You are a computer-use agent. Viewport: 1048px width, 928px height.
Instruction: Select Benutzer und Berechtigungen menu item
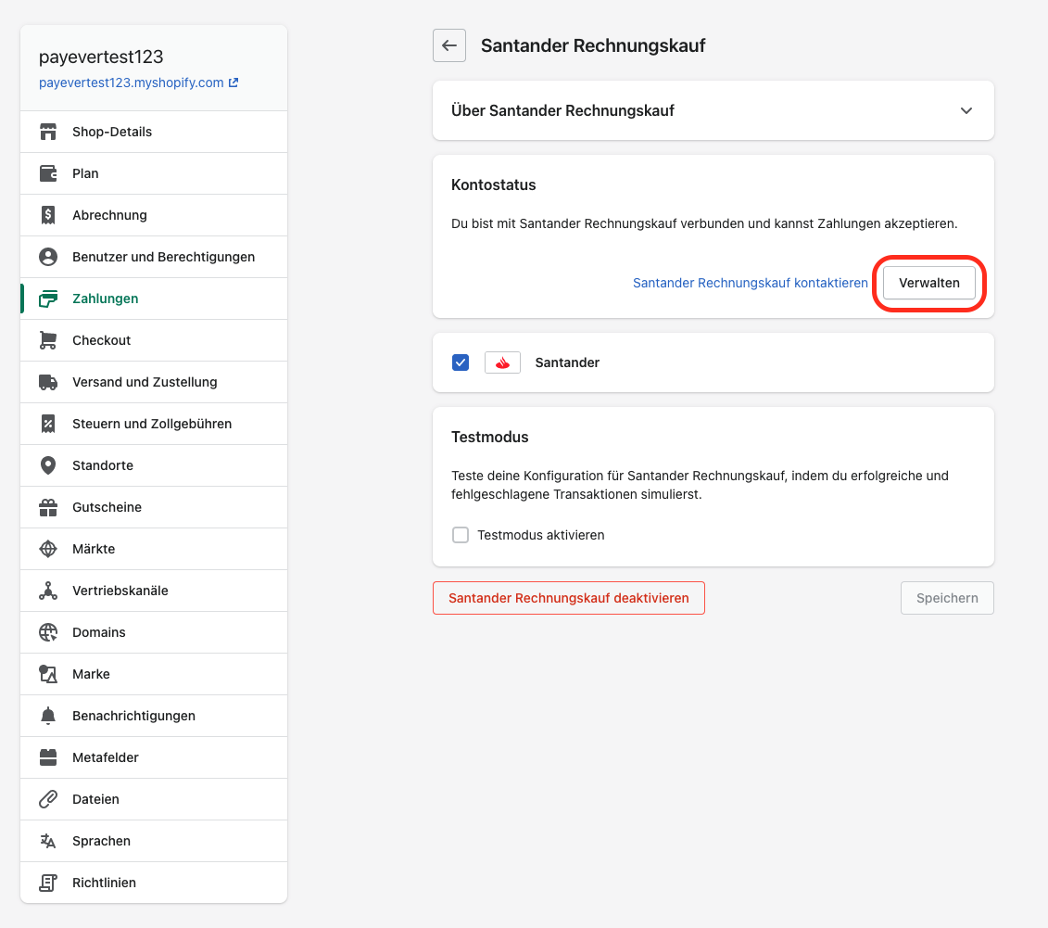(x=154, y=257)
